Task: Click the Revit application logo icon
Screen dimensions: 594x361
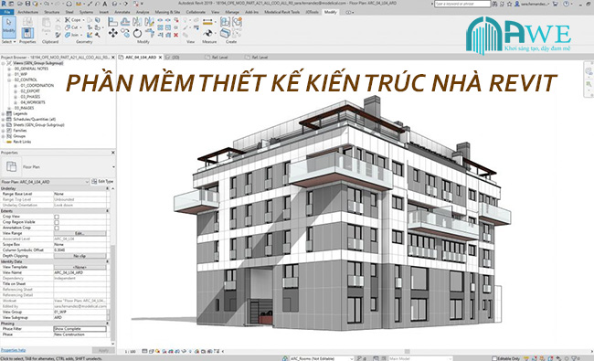Action: (4, 4)
